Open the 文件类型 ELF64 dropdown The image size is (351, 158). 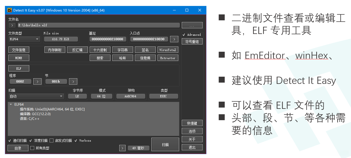point(24,39)
